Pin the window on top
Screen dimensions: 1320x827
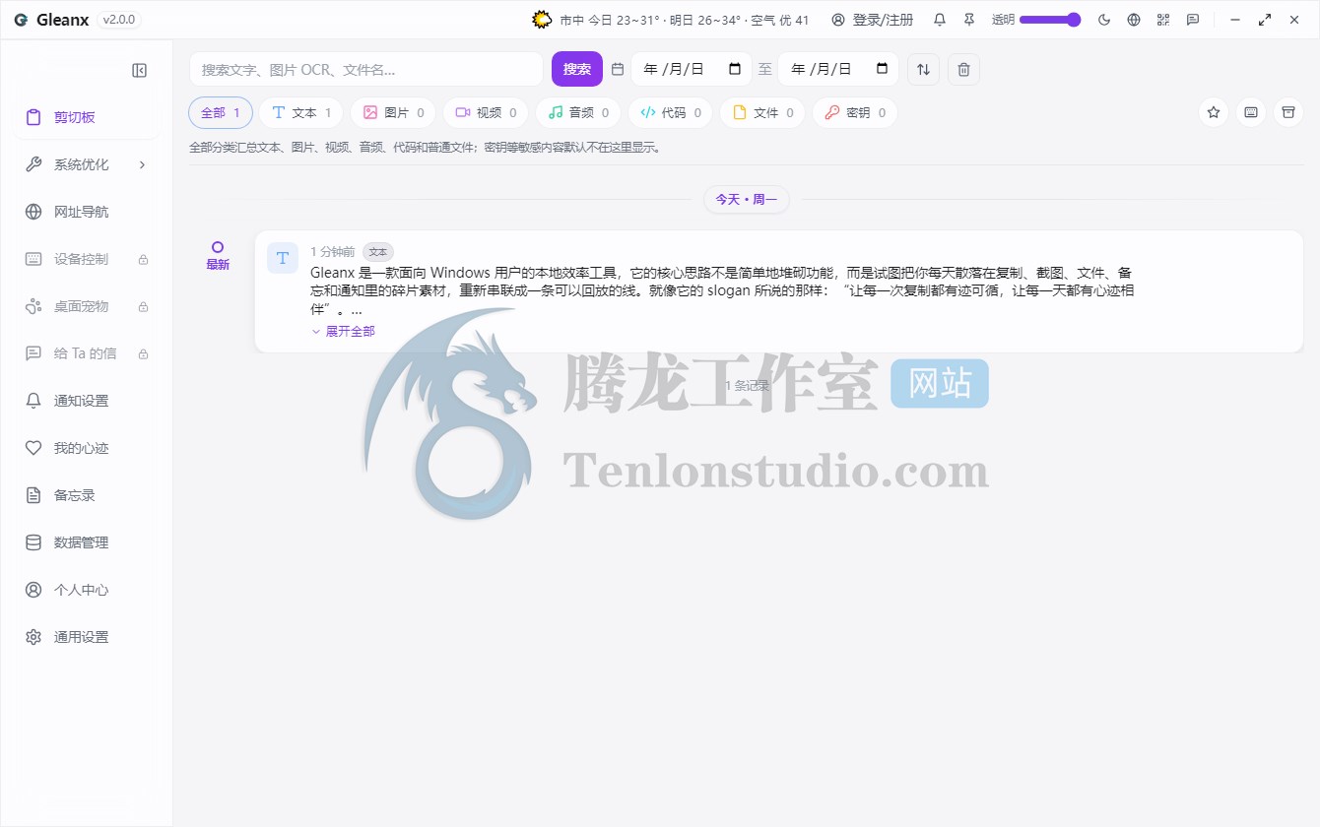pos(969,20)
